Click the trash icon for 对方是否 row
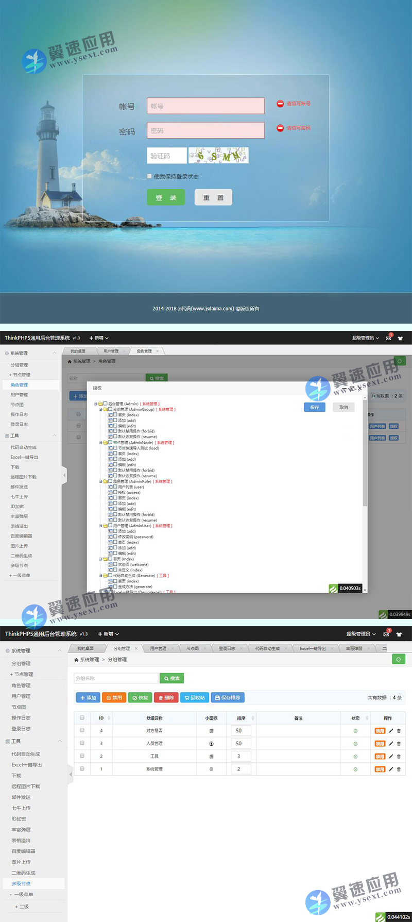 [399, 731]
